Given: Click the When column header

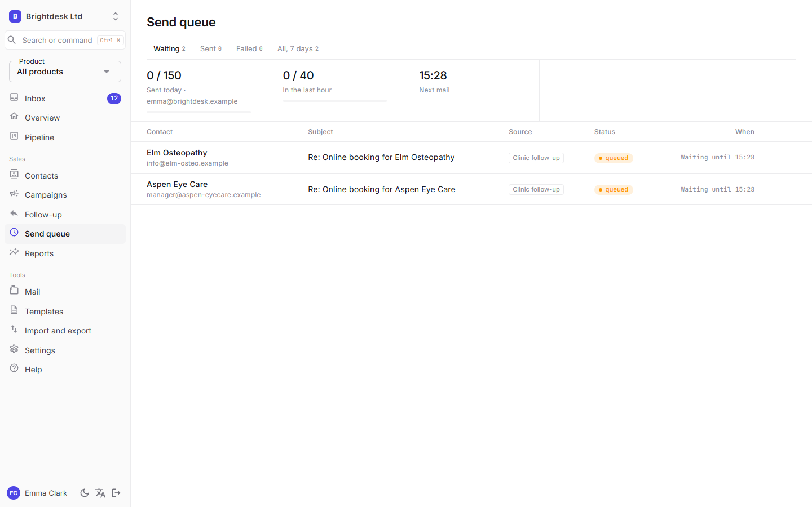Looking at the screenshot, I should coord(745,132).
